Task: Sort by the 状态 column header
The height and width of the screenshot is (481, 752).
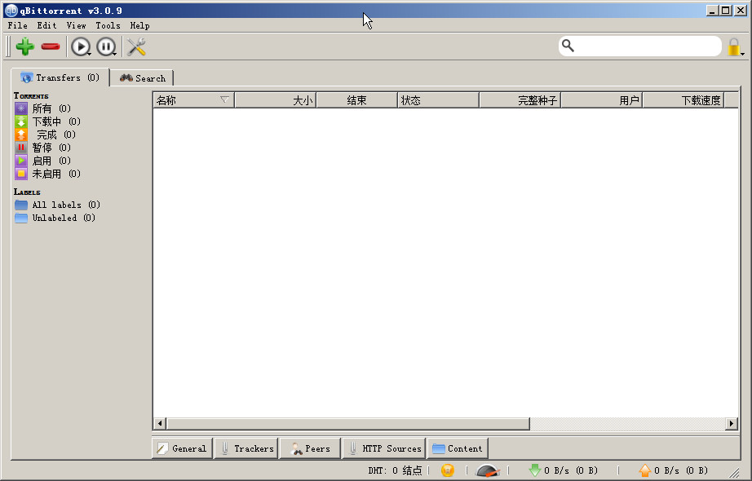Action: click(438, 100)
